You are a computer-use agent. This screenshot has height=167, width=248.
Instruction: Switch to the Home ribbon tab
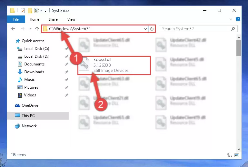[35, 19]
